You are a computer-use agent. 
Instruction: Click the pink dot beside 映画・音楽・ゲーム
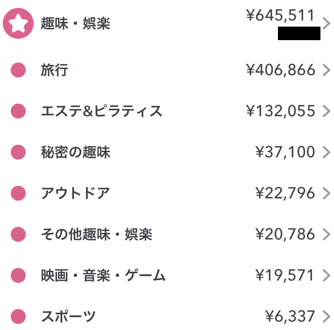coord(18,275)
